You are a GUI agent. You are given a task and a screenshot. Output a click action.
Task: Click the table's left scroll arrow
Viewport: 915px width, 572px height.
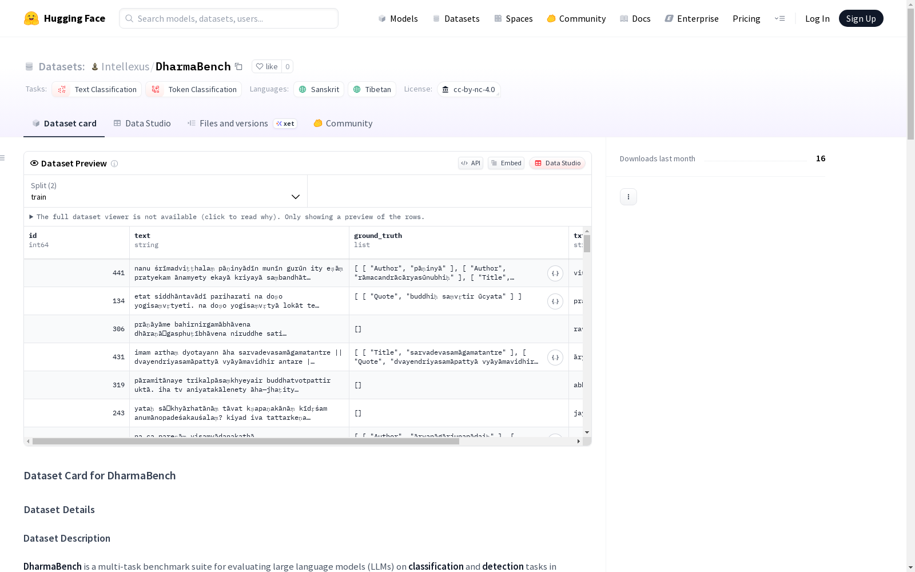point(28,442)
